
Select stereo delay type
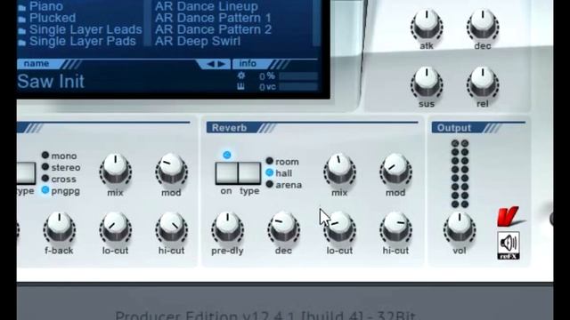point(61,167)
